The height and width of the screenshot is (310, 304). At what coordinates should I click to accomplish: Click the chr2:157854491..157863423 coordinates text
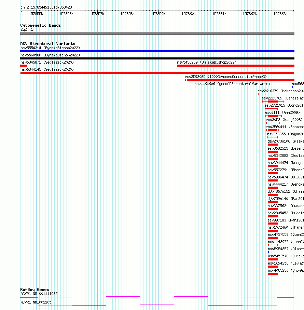tap(46, 7)
